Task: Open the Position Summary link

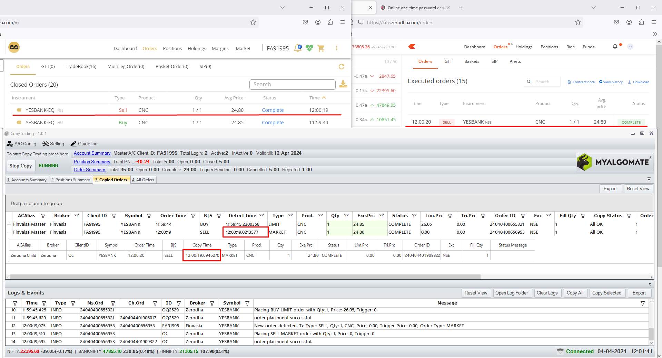Action: click(x=92, y=162)
